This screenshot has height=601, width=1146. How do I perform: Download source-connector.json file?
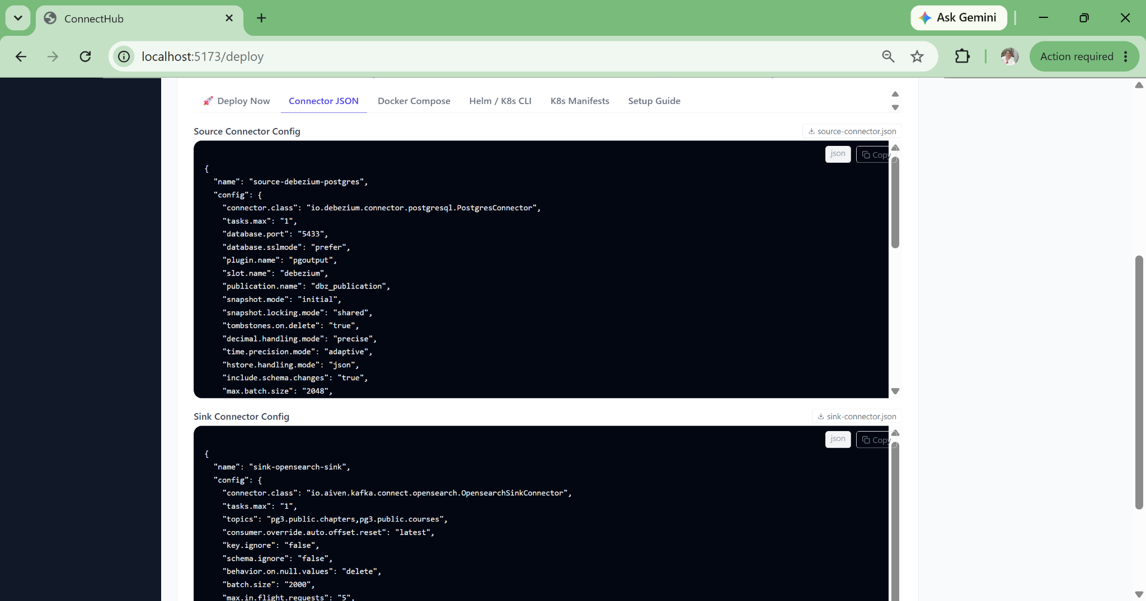(852, 131)
